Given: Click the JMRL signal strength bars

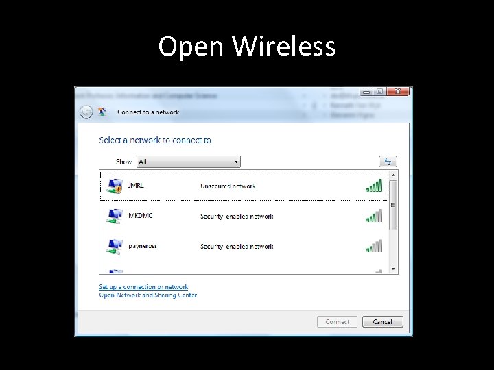Looking at the screenshot, I should (x=375, y=185).
